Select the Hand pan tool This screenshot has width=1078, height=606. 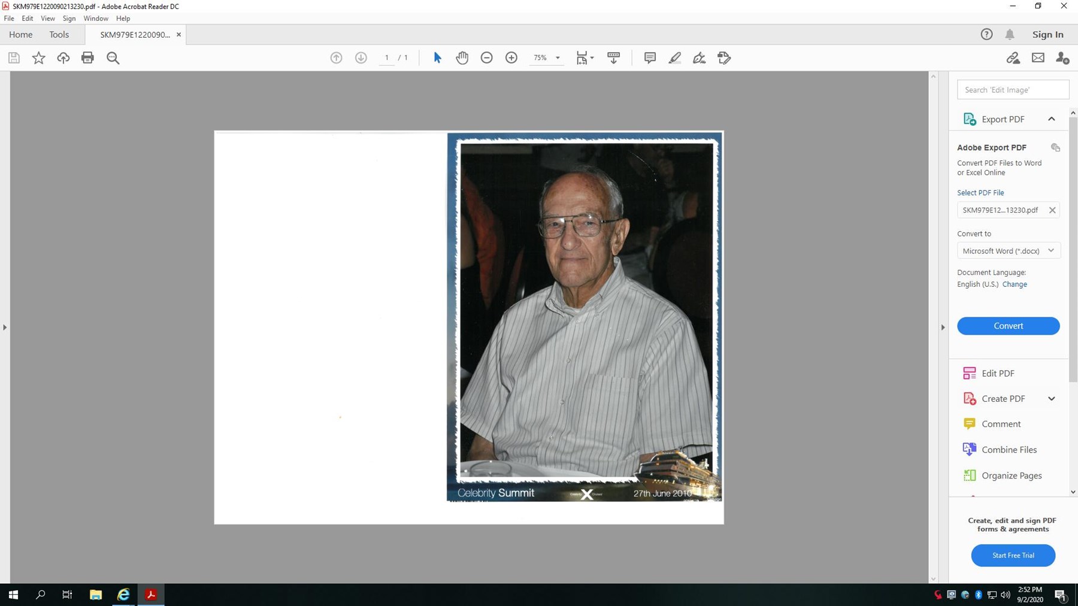(x=462, y=58)
